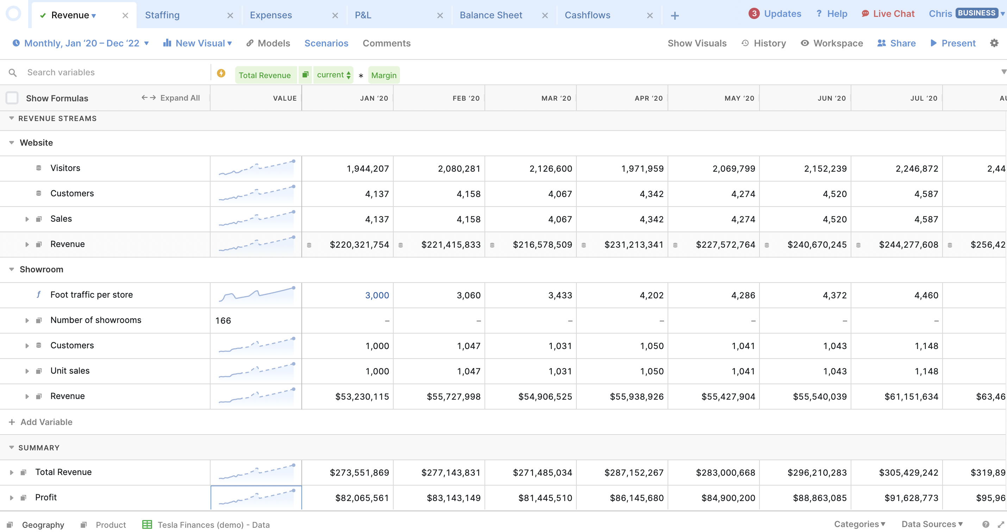1007x532 pixels.
Task: Collapse the Summary section
Action: [11, 448]
